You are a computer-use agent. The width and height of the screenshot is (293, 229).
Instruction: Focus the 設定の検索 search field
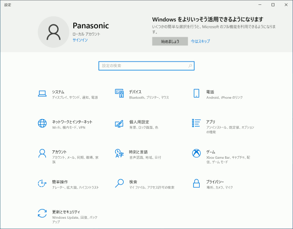146,66
